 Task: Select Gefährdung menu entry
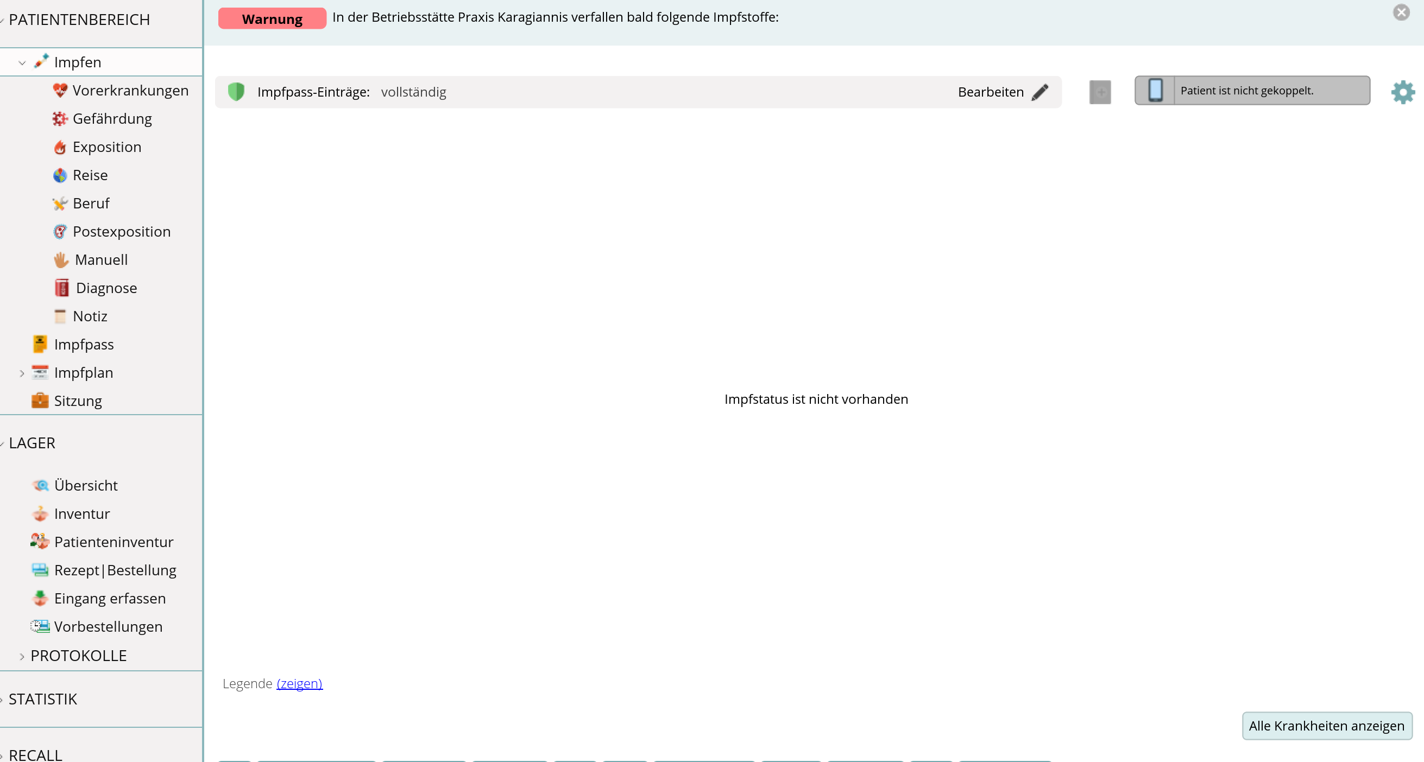pyautogui.click(x=112, y=118)
